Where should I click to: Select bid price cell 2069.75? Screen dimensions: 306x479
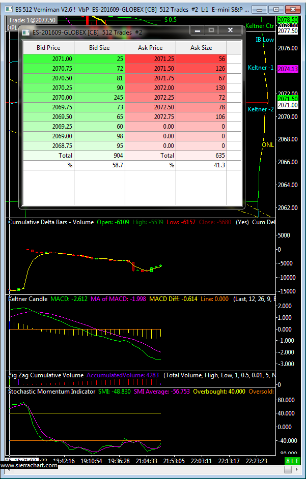pyautogui.click(x=49, y=107)
